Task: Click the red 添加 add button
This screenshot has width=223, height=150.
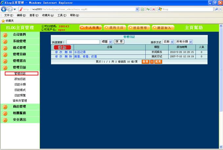Action: (62, 47)
